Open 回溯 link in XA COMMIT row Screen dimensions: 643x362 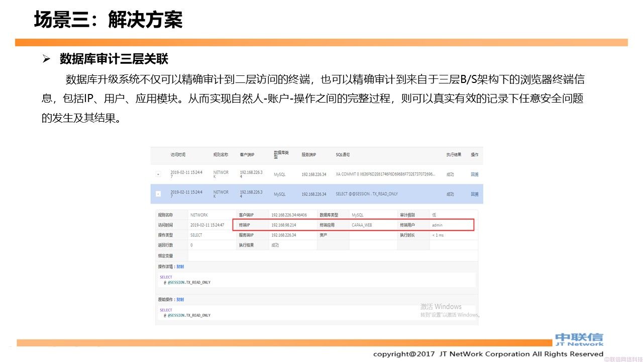click(474, 174)
